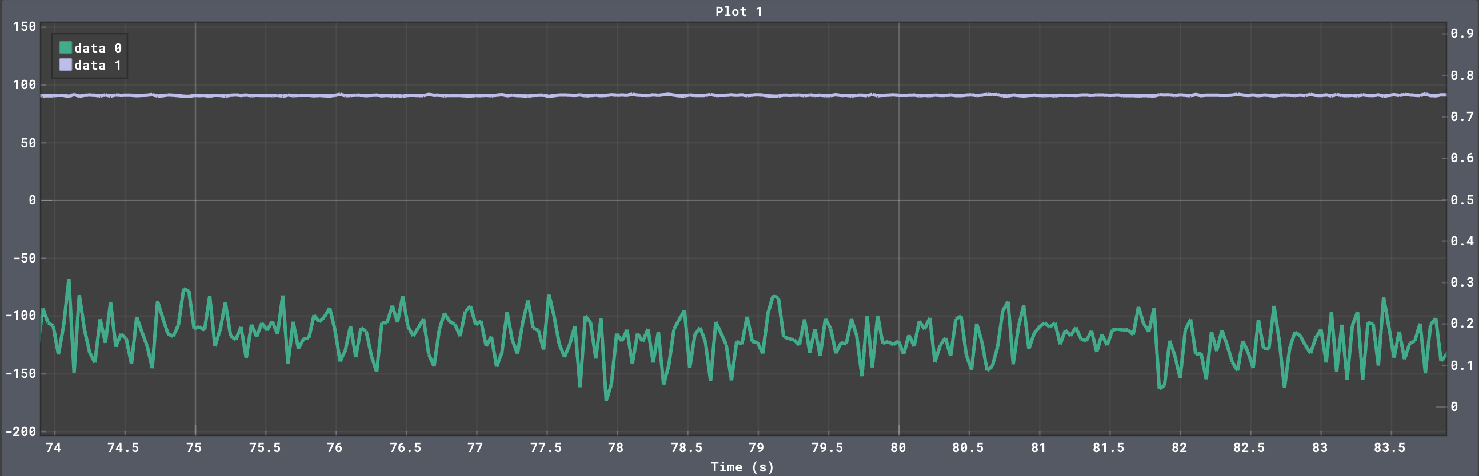This screenshot has width=1479, height=476.
Task: Click the -100 label on left axis
Action: pyautogui.click(x=21, y=316)
